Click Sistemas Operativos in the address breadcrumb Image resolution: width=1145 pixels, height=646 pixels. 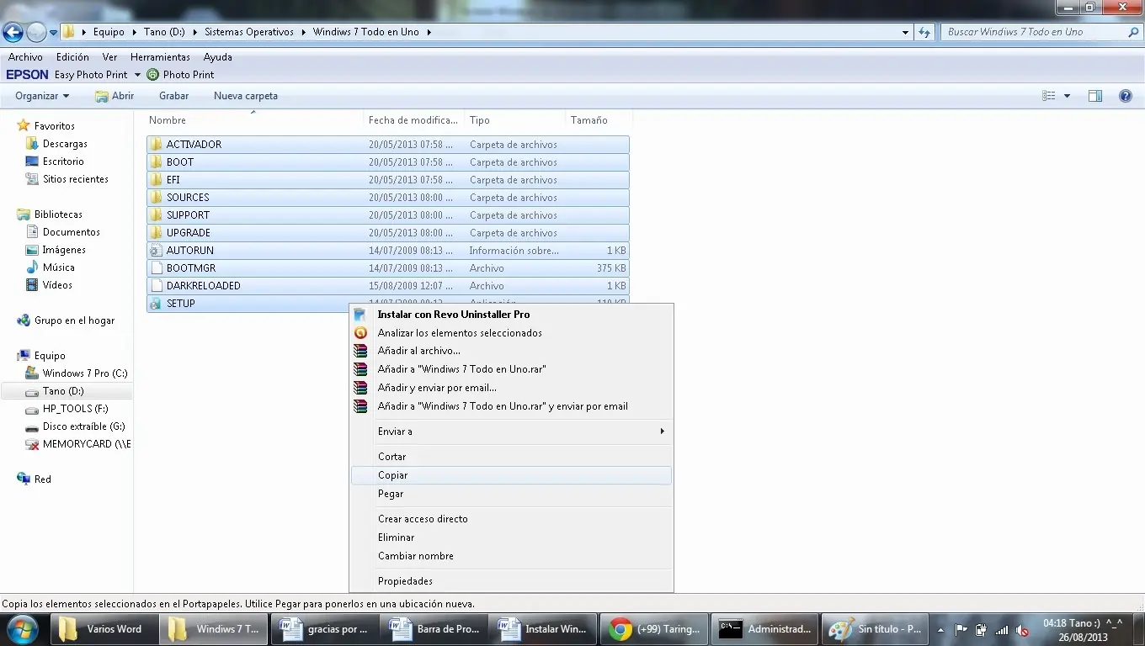click(x=249, y=32)
